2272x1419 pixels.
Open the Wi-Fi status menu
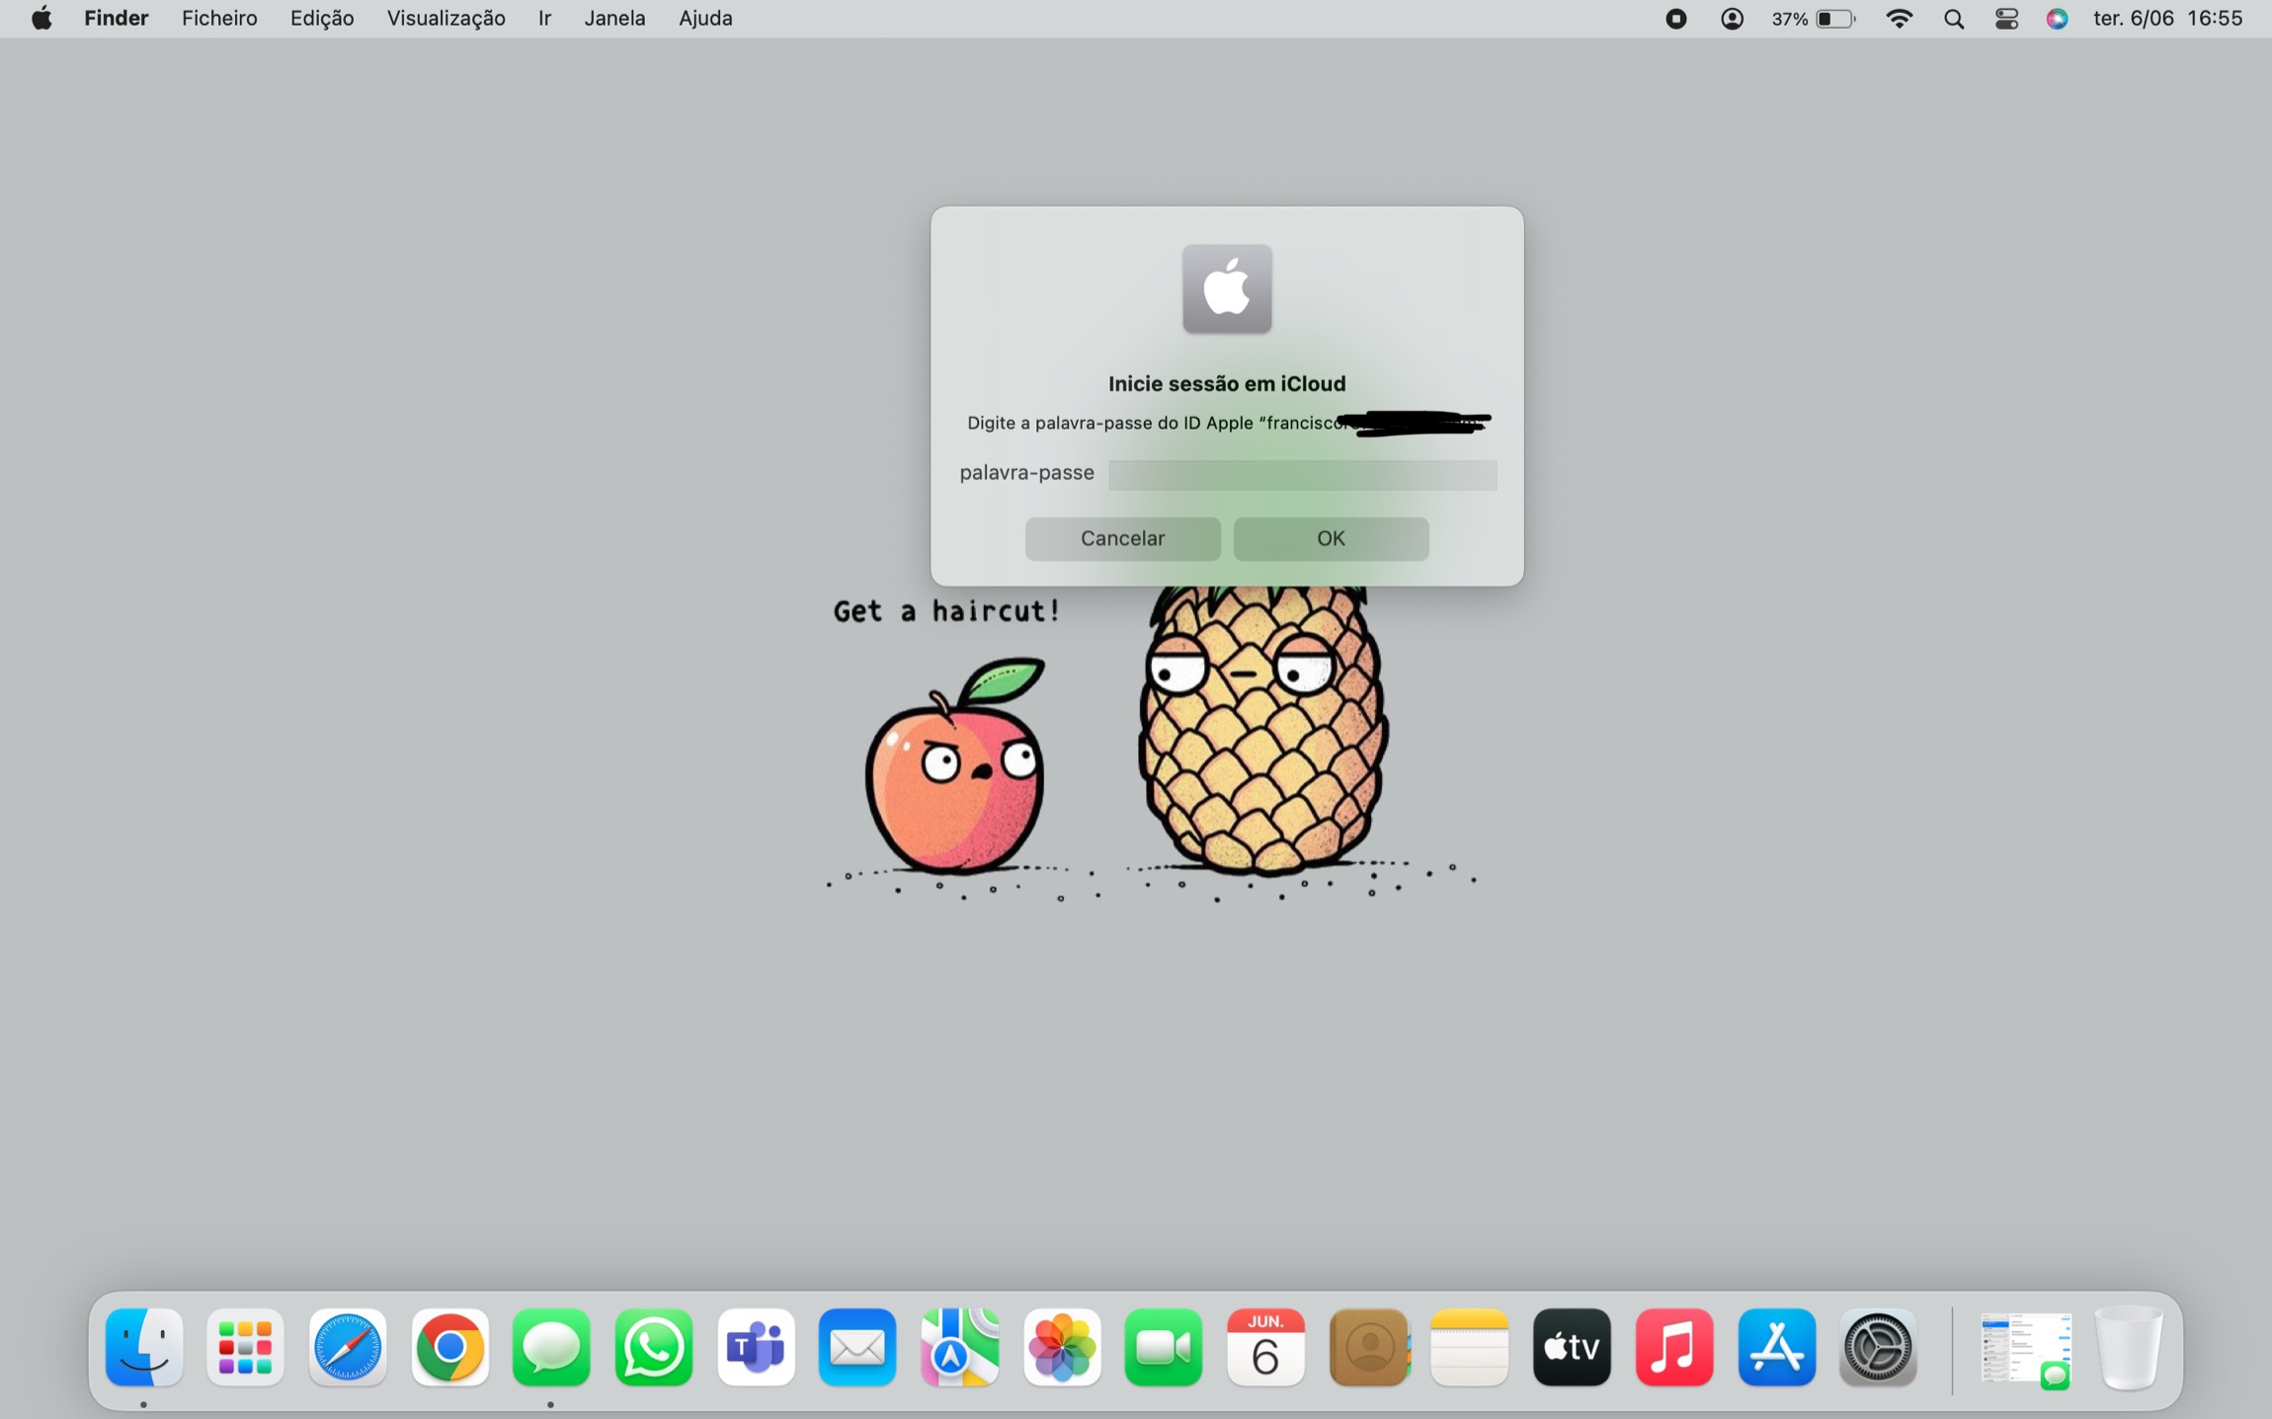click(x=1899, y=19)
